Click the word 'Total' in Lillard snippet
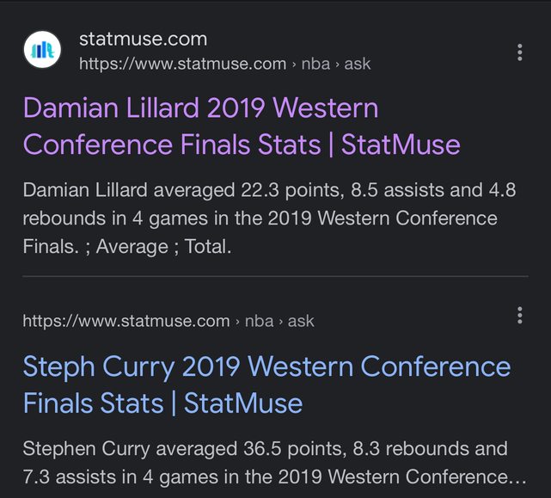 point(208,247)
